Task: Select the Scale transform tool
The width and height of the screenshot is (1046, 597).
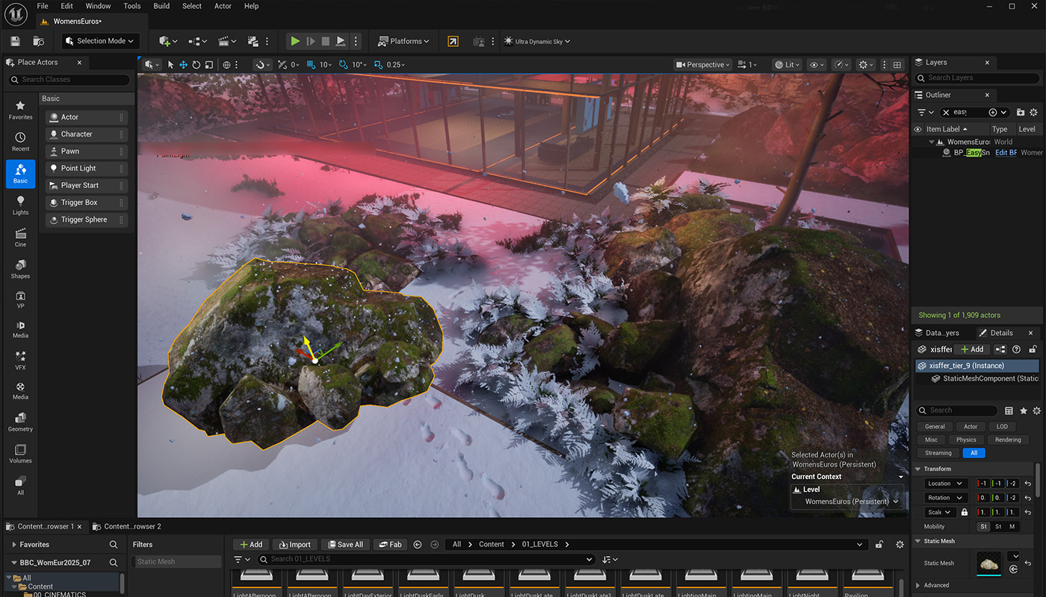Action: pyautogui.click(x=209, y=64)
